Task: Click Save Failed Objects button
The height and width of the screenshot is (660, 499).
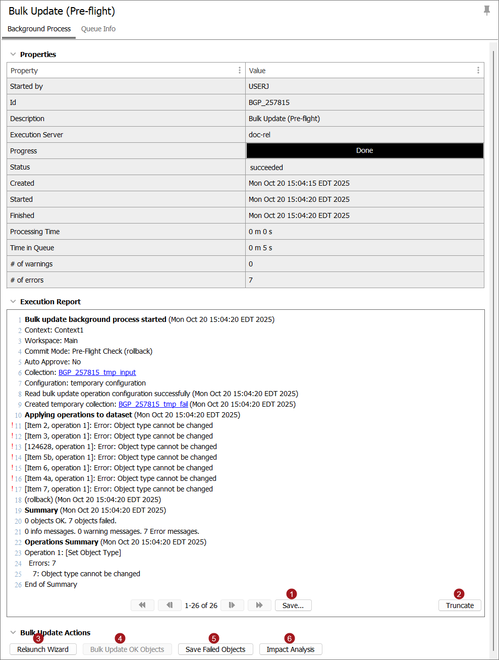Action: (215, 649)
